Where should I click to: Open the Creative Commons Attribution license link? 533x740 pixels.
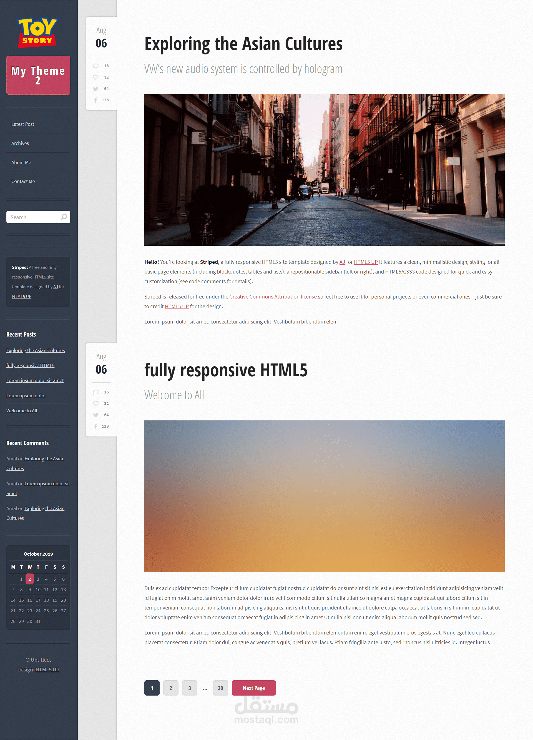[x=273, y=297]
